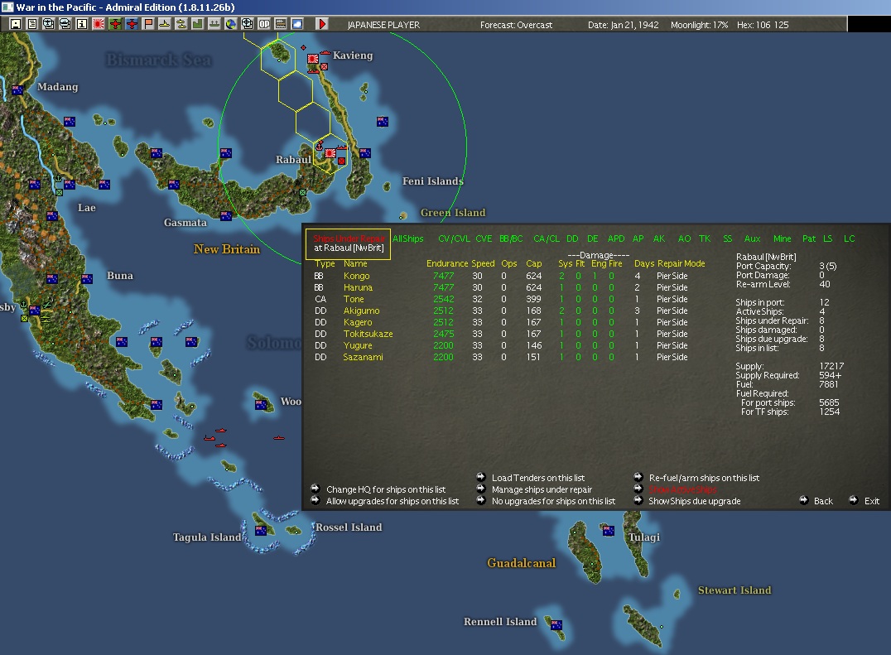
Task: Toggle the SS ship type filter
Action: pyautogui.click(x=727, y=238)
